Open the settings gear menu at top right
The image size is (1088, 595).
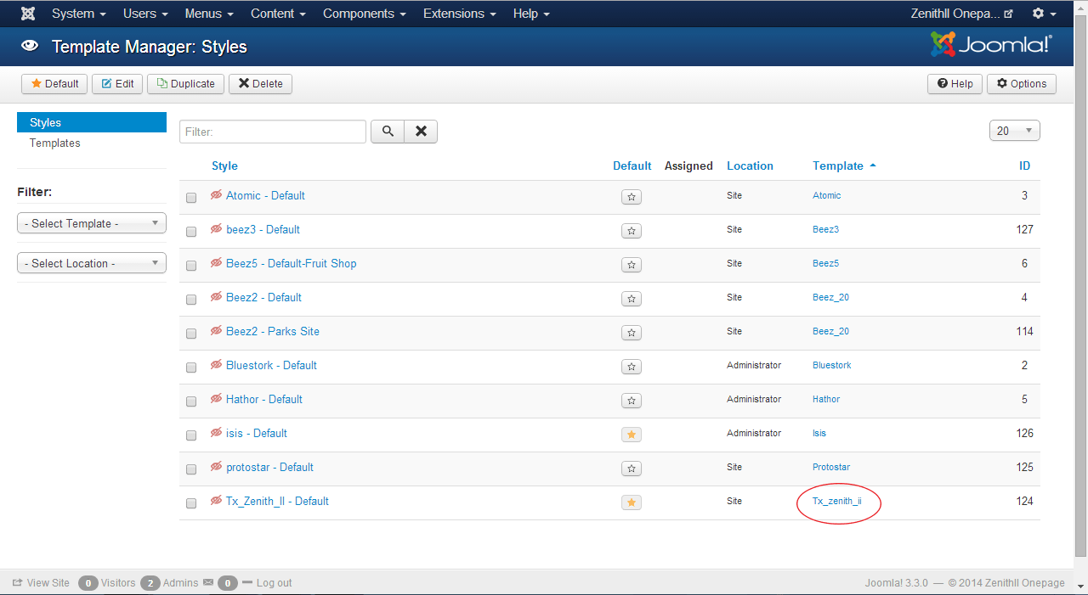(1043, 14)
